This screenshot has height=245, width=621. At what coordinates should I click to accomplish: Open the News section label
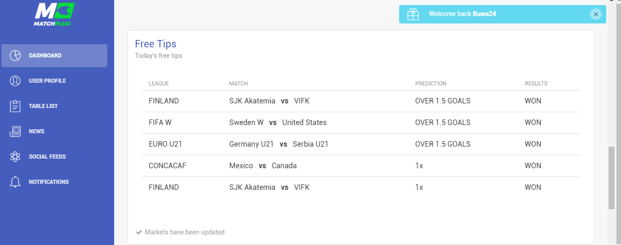[36, 131]
